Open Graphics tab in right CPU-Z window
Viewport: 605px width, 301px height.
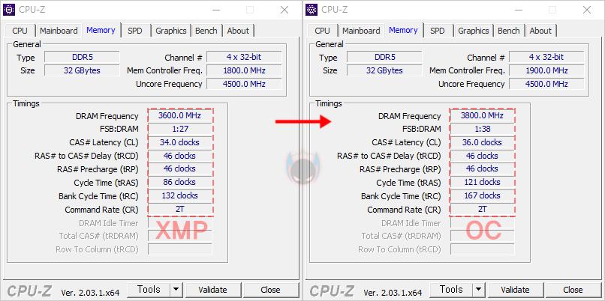pyautogui.click(x=474, y=31)
